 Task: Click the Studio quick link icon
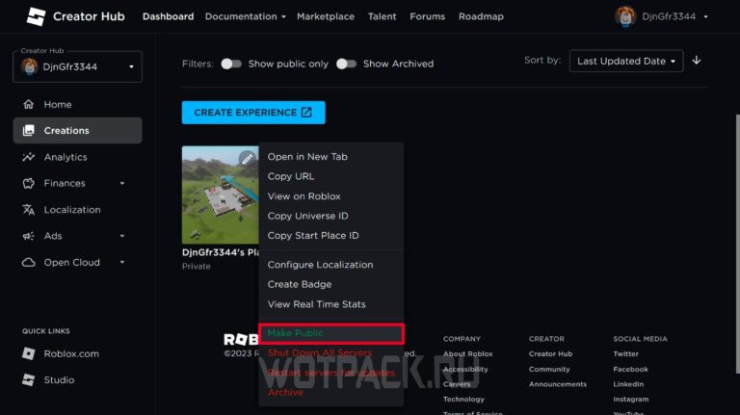point(28,379)
